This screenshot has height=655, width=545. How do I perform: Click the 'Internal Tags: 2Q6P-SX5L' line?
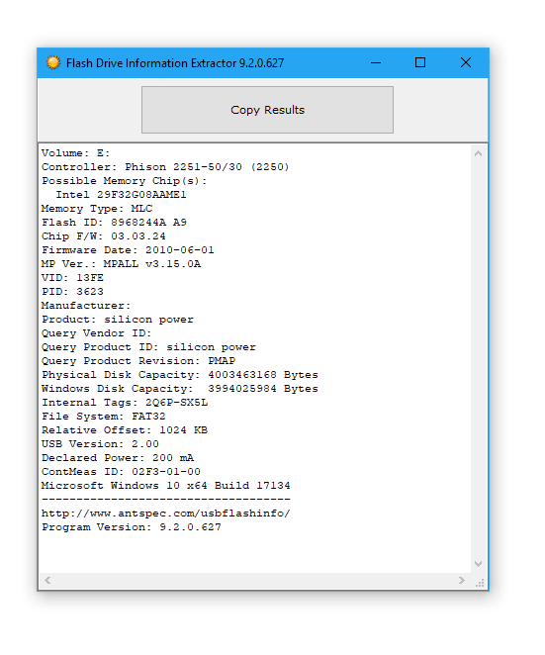tap(125, 403)
